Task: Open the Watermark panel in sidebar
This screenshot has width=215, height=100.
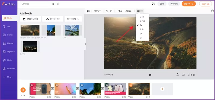Action: tap(9, 69)
